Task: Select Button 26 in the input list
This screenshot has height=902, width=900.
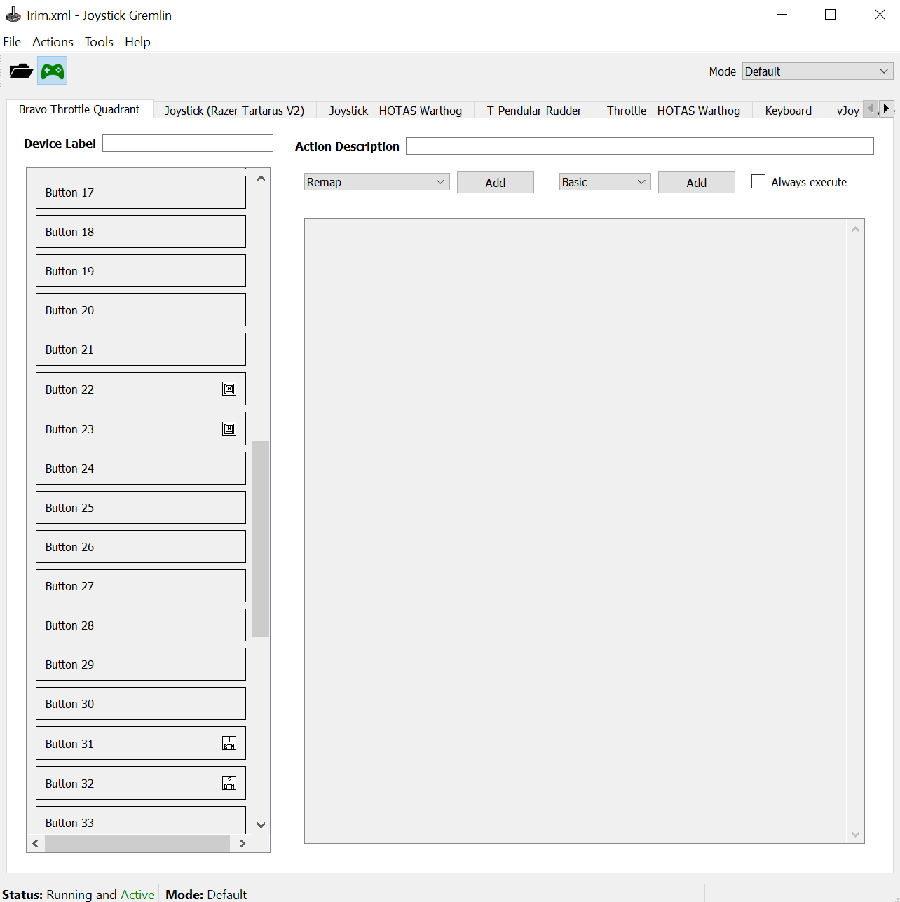Action: pos(141,546)
